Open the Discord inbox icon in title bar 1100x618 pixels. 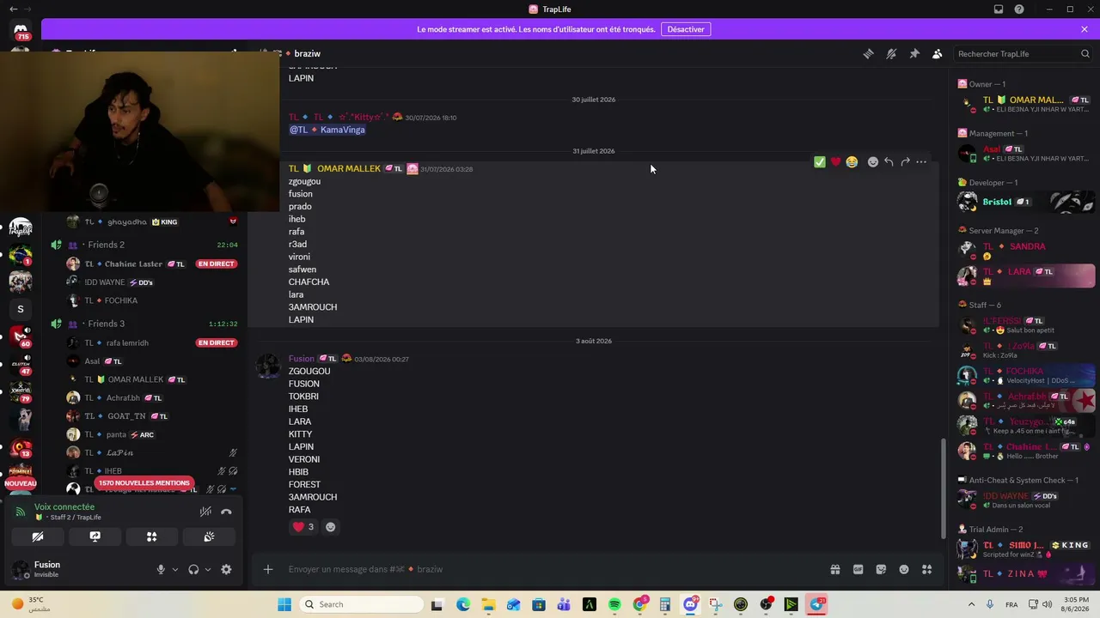click(999, 9)
